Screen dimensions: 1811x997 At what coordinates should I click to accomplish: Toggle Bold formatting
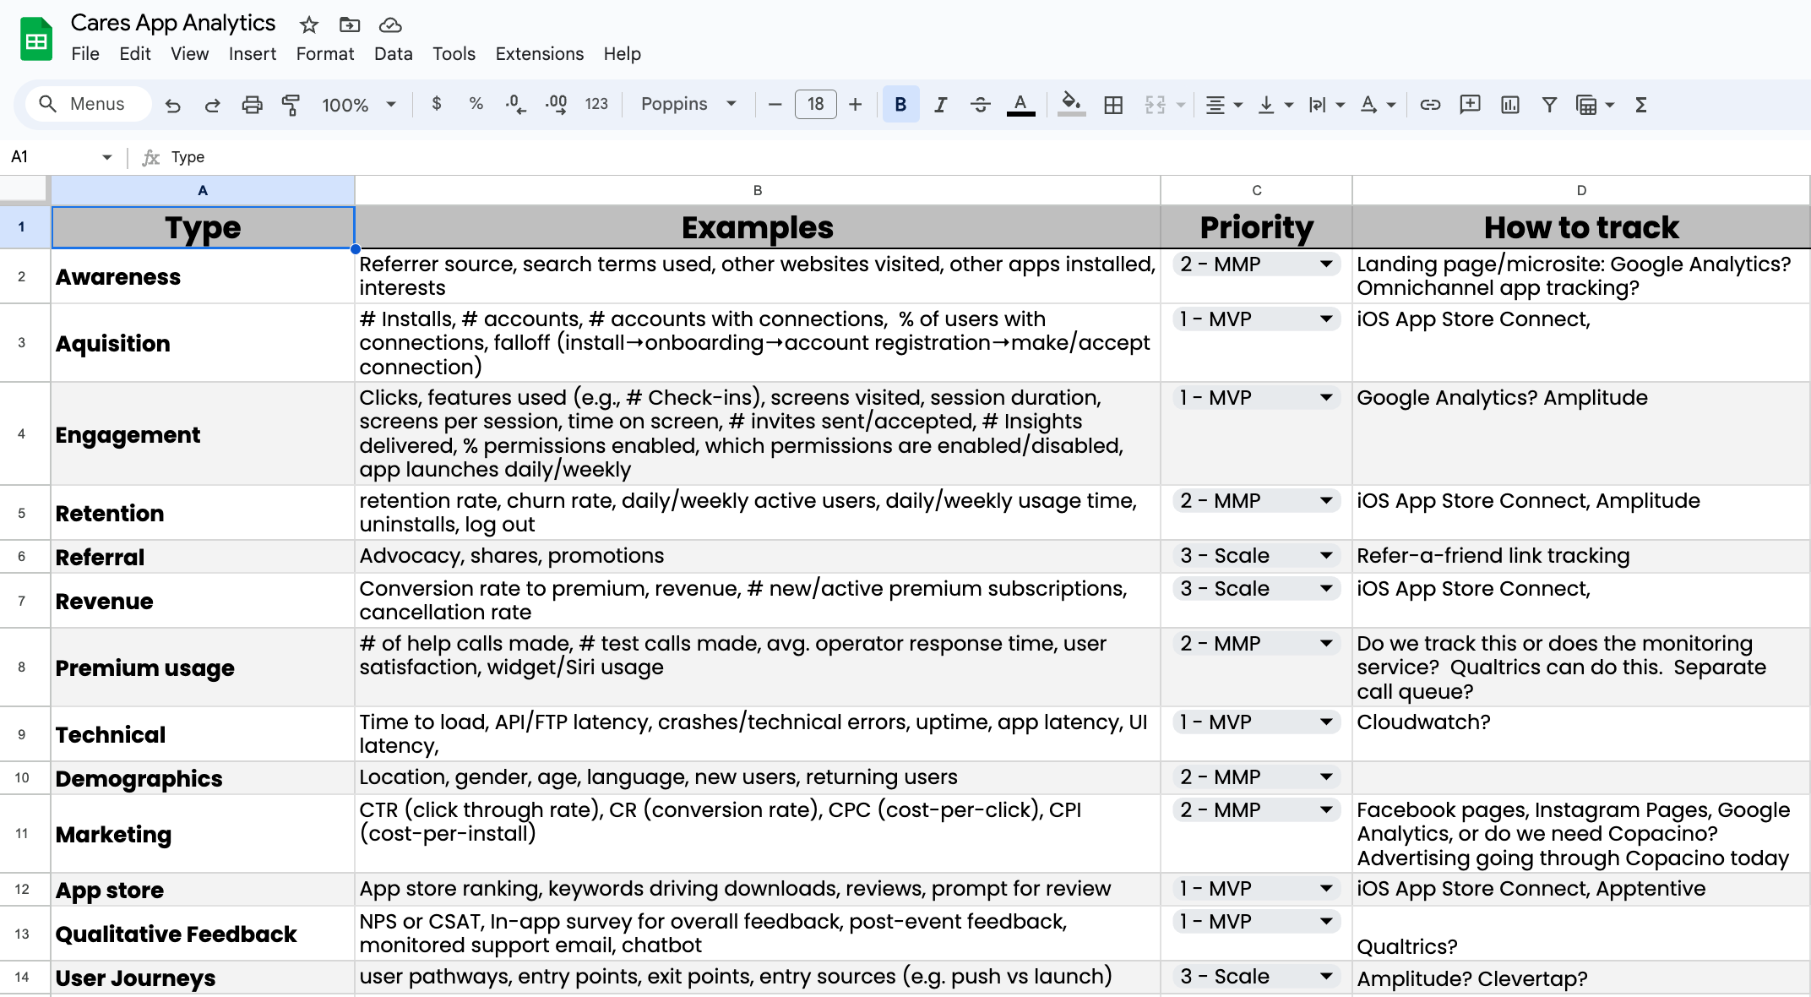[900, 105]
